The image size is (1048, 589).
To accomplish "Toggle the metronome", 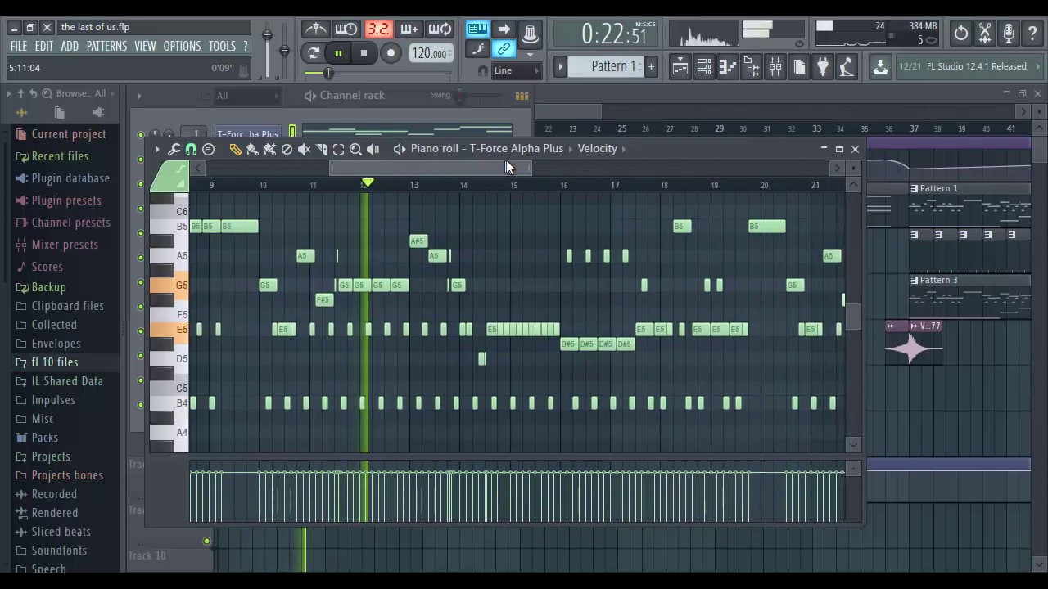I will (315, 29).
